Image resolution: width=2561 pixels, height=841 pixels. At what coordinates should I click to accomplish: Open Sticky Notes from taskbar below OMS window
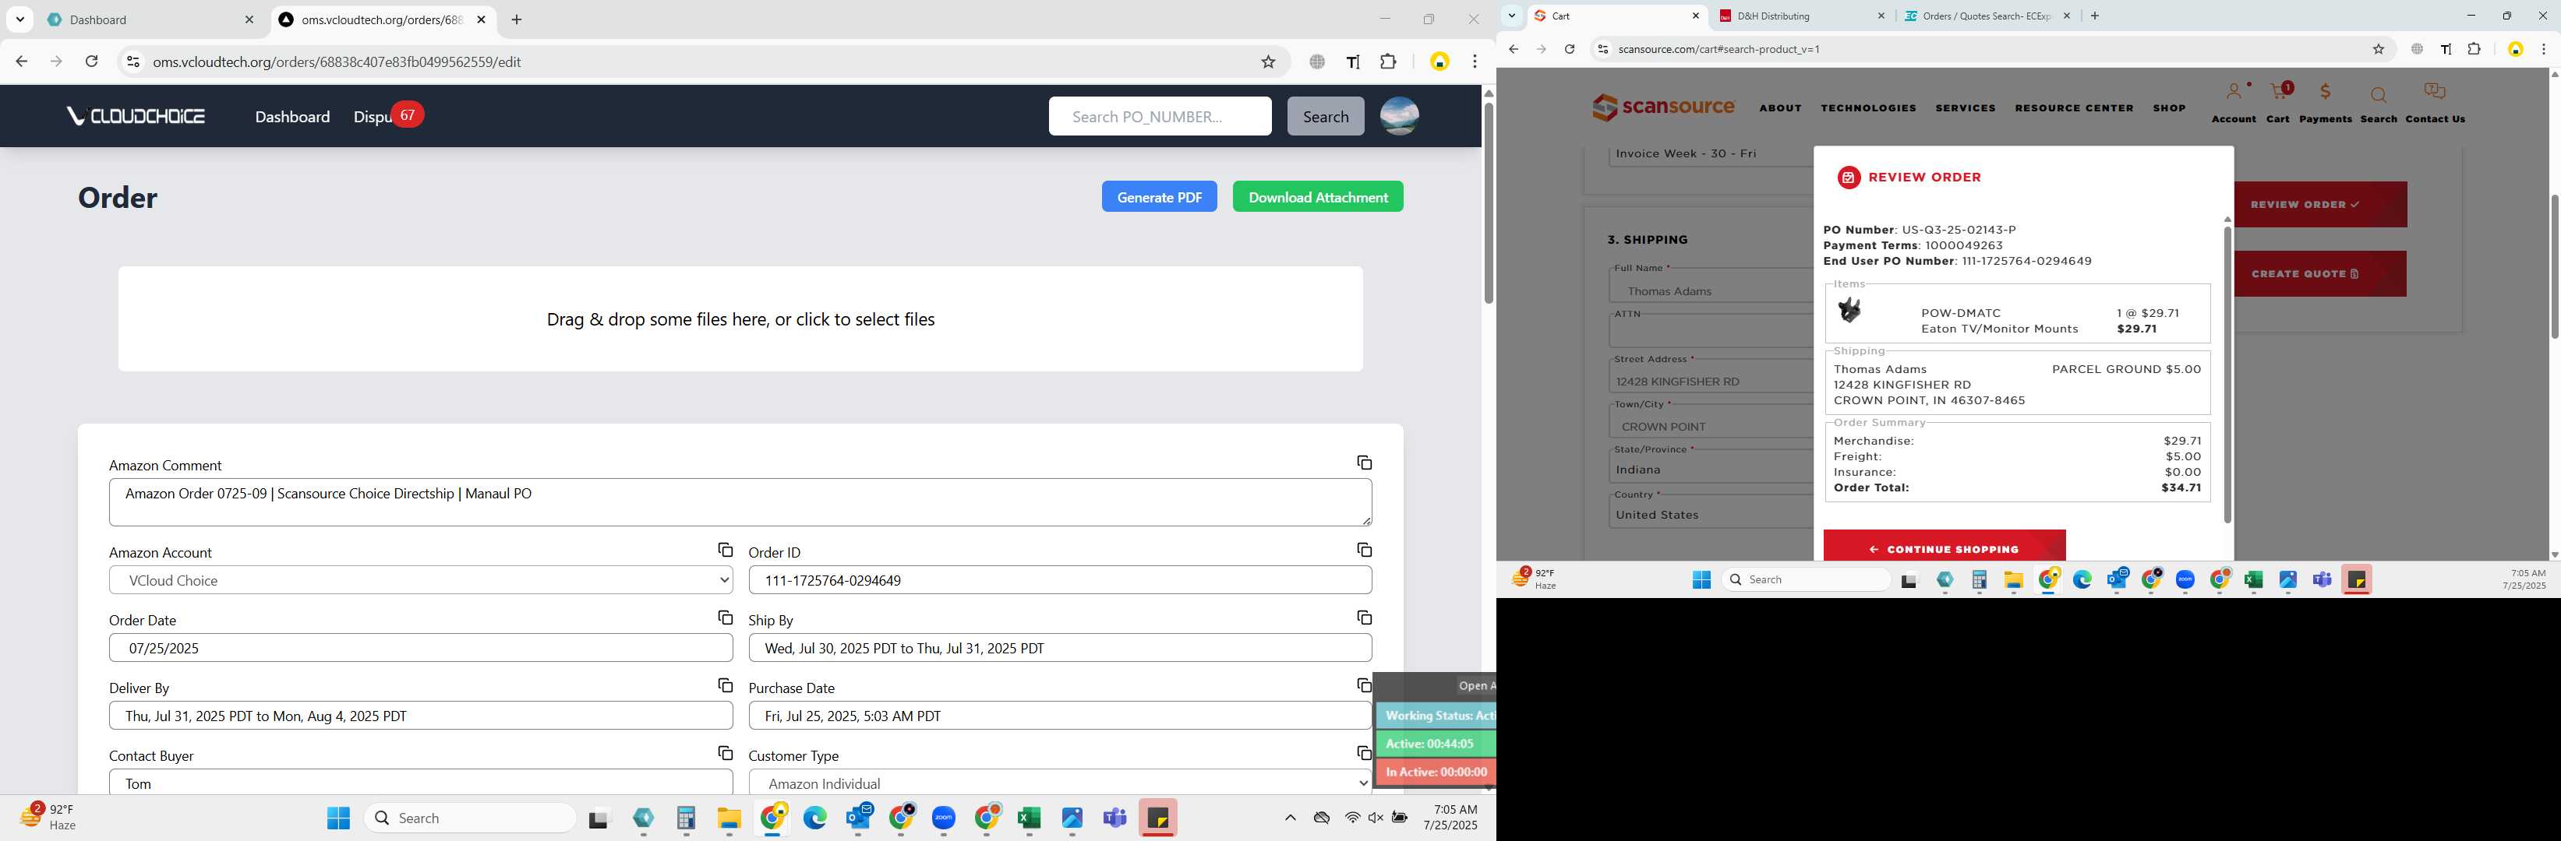1157,818
